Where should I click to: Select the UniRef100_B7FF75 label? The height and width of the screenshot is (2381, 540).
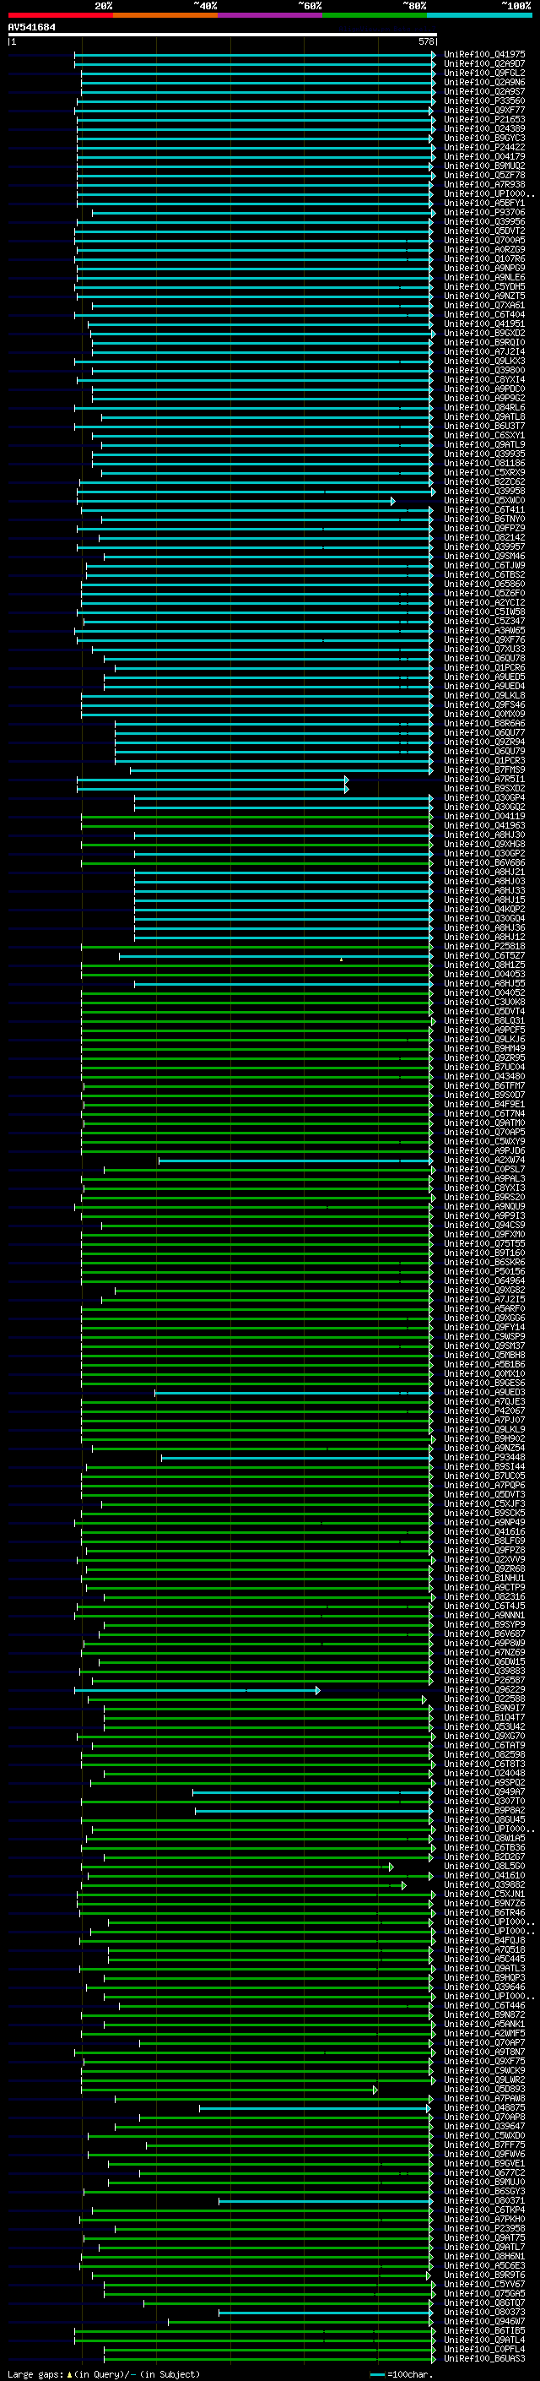[484, 2145]
